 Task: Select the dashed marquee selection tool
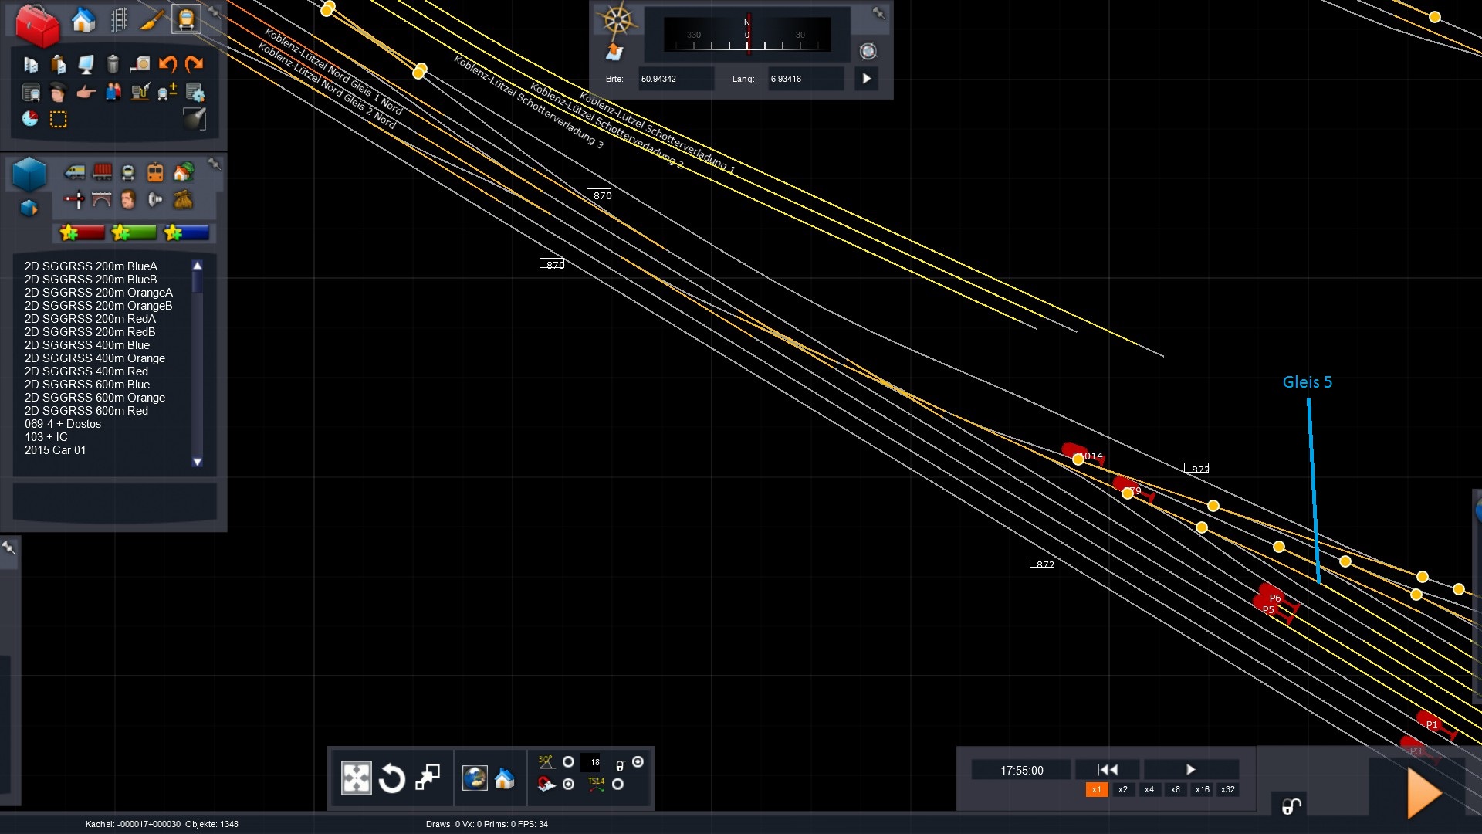point(58,120)
